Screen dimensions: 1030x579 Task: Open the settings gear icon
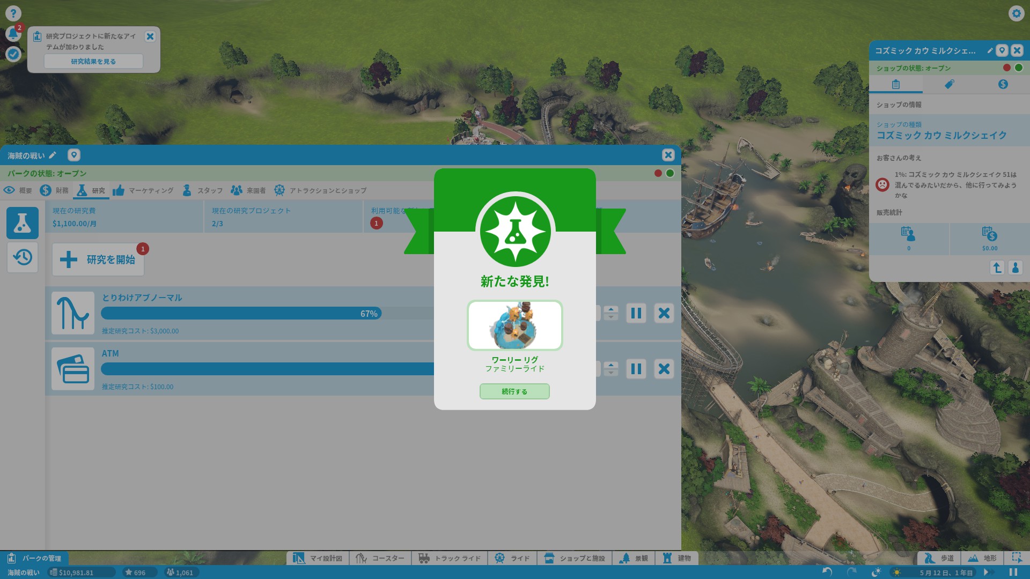[1016, 13]
